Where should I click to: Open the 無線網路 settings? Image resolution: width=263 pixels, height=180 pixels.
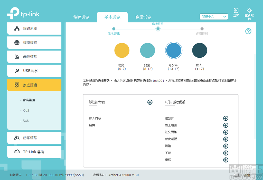coord(28,57)
